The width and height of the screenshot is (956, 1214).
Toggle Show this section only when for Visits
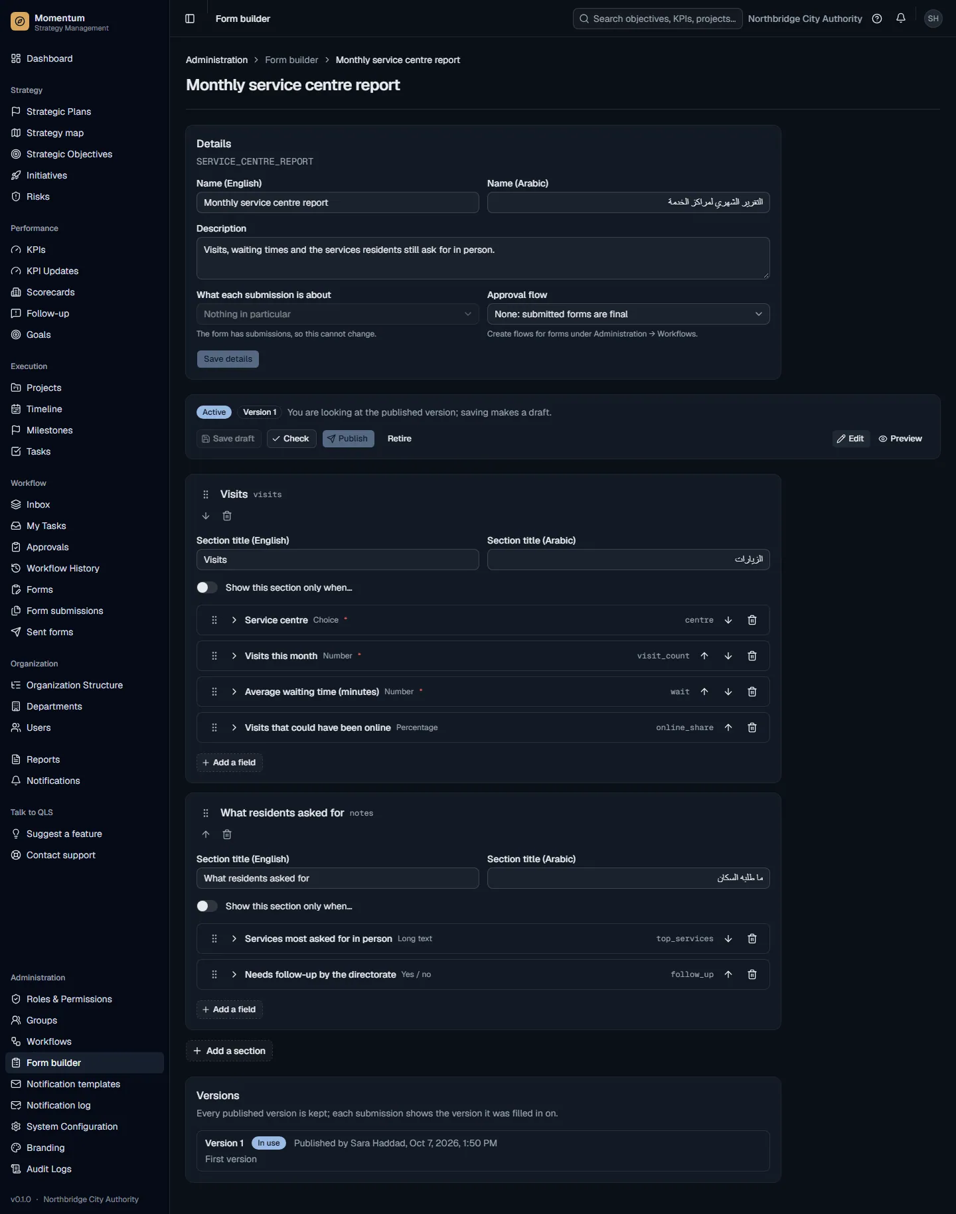point(207,587)
